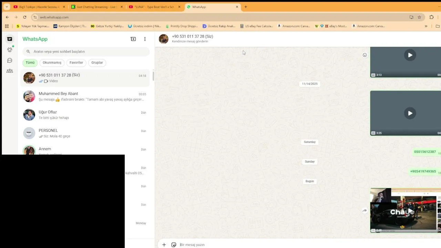This screenshot has width=441, height=248.
Task: Click the search magnifier icon in chat search
Action: tap(28, 52)
